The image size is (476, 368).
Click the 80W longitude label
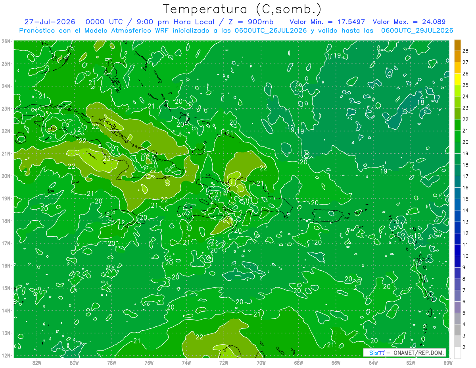click(x=74, y=362)
